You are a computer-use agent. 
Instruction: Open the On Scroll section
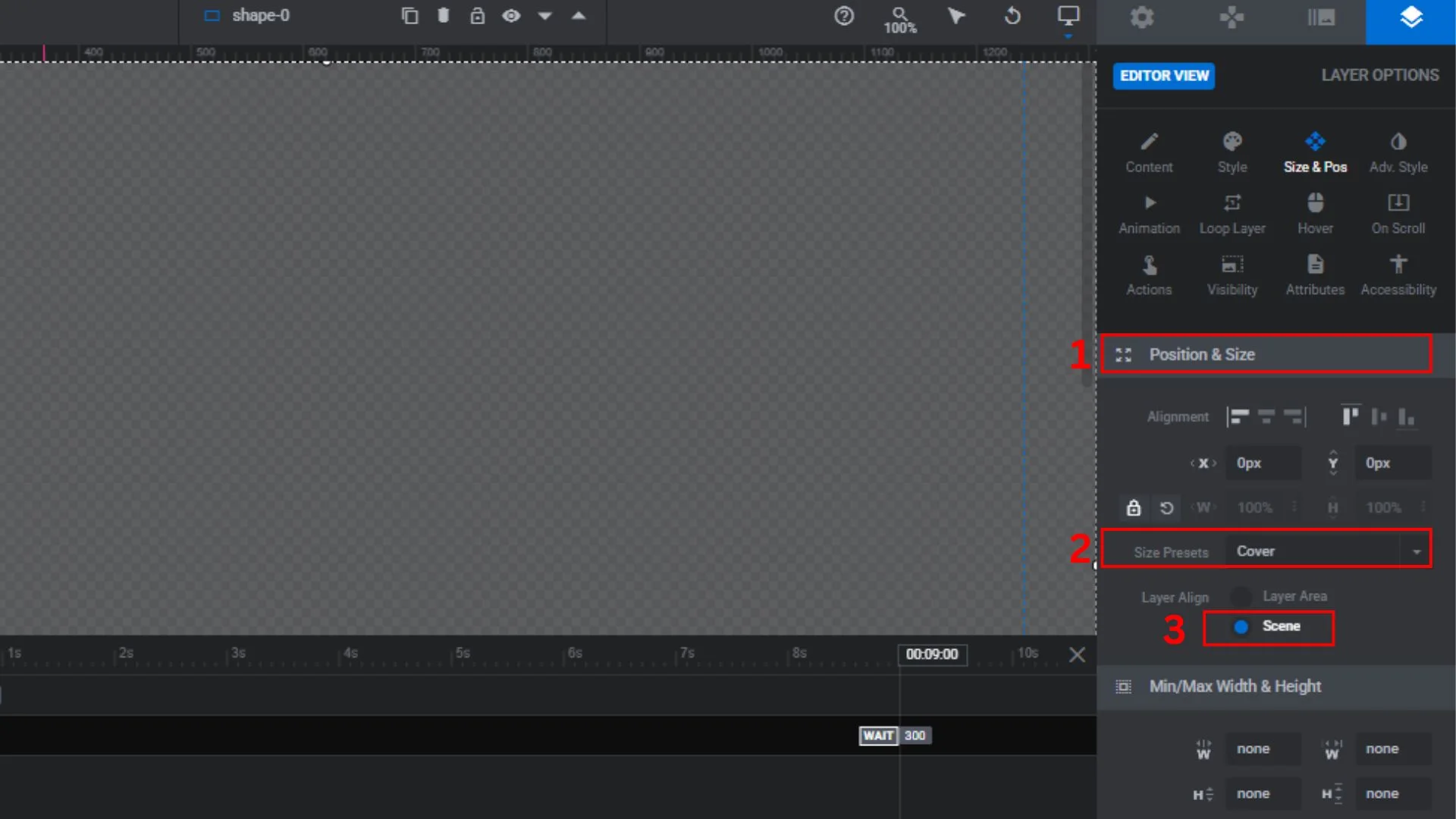pyautogui.click(x=1398, y=215)
